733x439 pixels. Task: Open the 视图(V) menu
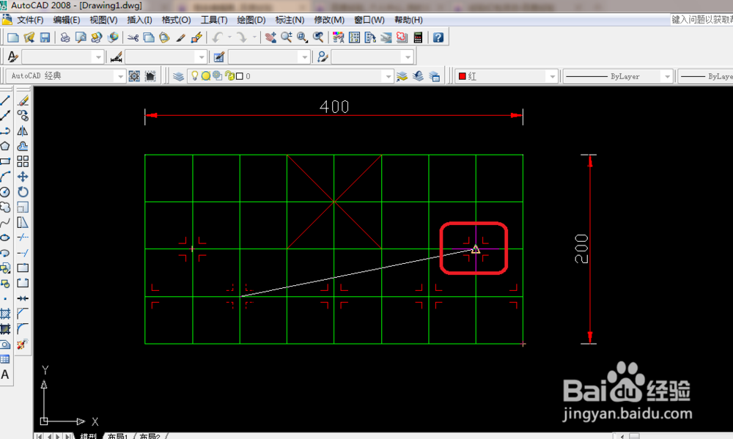[x=103, y=20]
